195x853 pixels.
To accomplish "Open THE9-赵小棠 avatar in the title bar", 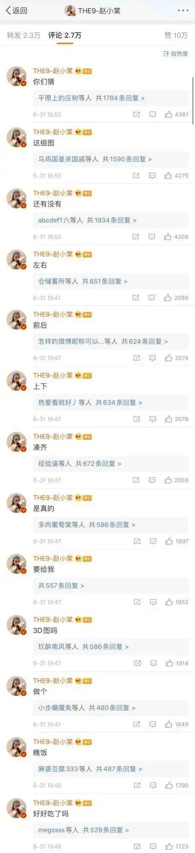I will pos(70,11).
